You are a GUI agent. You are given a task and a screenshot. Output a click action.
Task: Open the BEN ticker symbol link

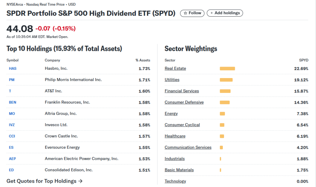[13, 102]
